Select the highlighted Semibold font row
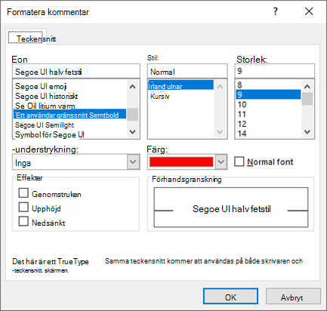 (x=70, y=115)
